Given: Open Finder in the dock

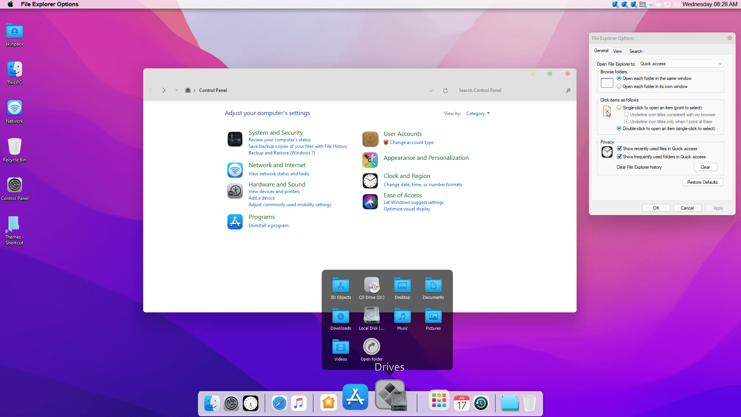Looking at the screenshot, I should pos(212,403).
